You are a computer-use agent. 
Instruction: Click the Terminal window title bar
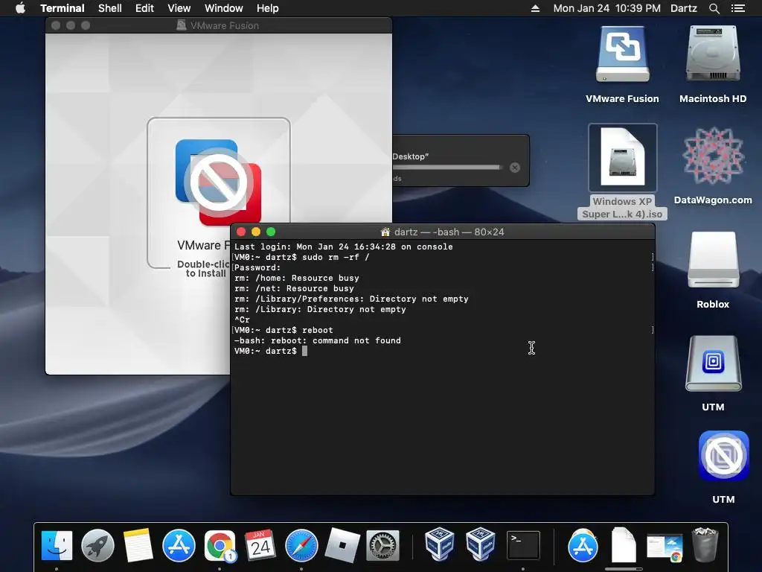pyautogui.click(x=442, y=232)
